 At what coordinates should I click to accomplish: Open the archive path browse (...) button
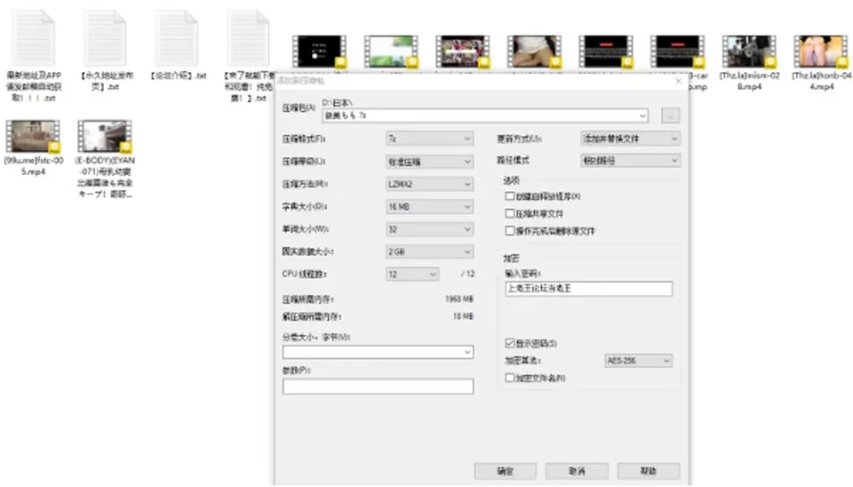point(670,116)
